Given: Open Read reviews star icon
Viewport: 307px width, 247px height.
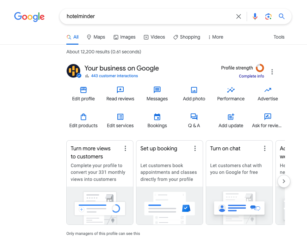Looking at the screenshot, I should coord(120,90).
